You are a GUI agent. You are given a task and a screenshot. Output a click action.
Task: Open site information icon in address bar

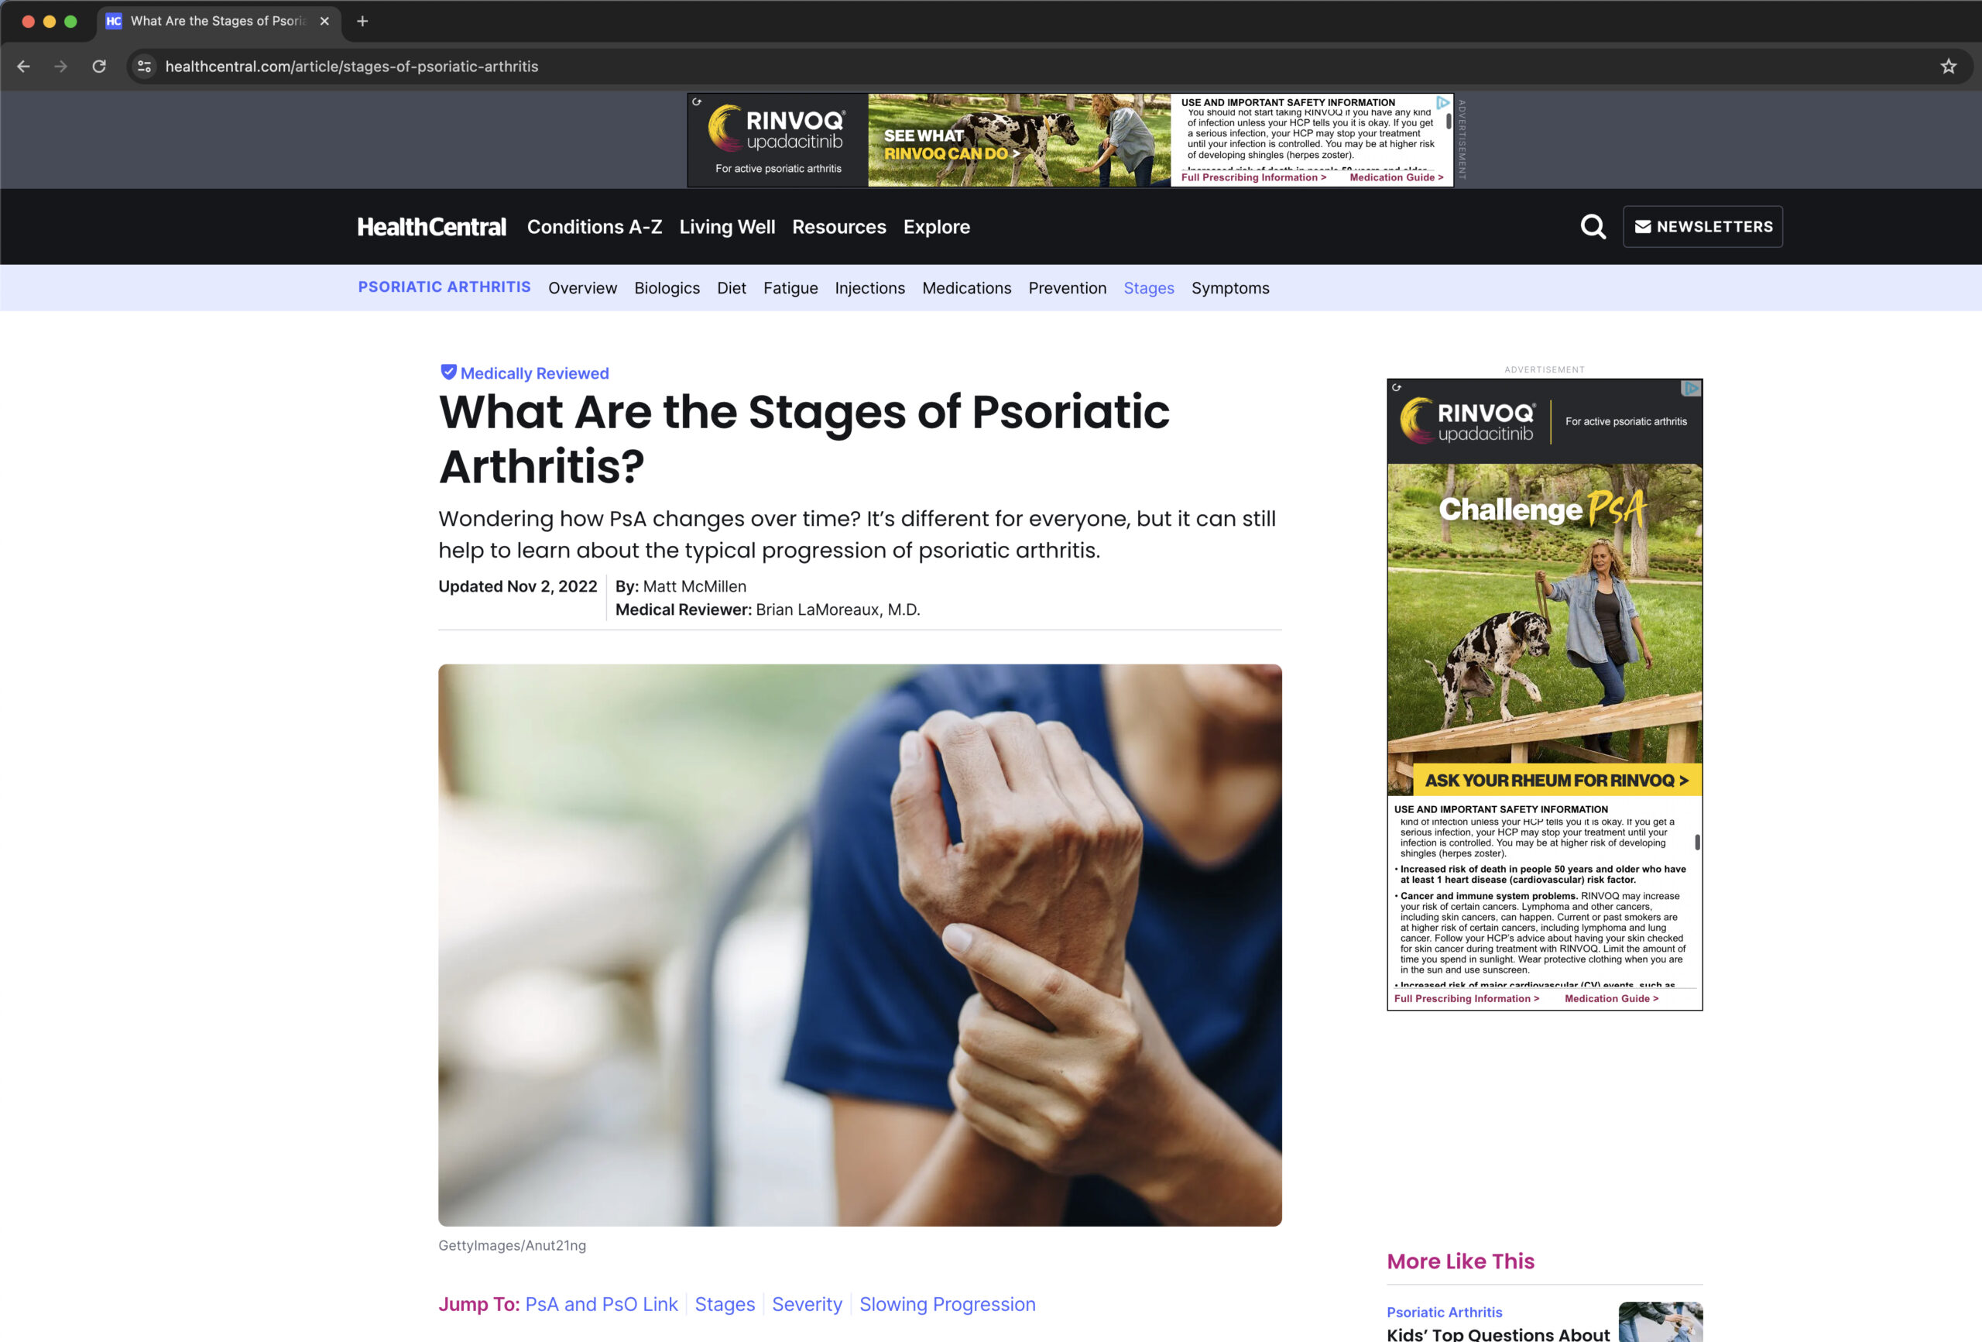coord(145,67)
